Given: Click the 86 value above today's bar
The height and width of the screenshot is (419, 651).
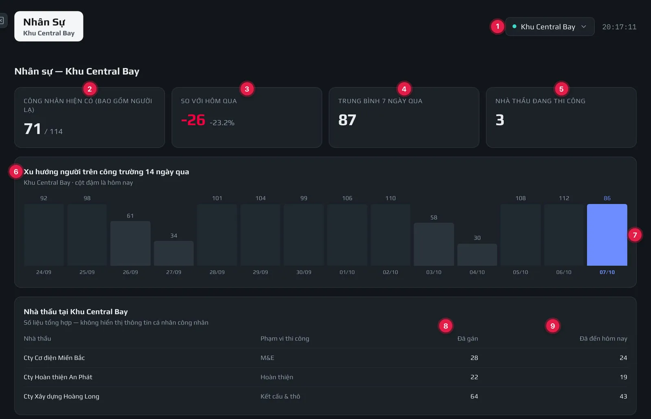Looking at the screenshot, I should click(607, 198).
